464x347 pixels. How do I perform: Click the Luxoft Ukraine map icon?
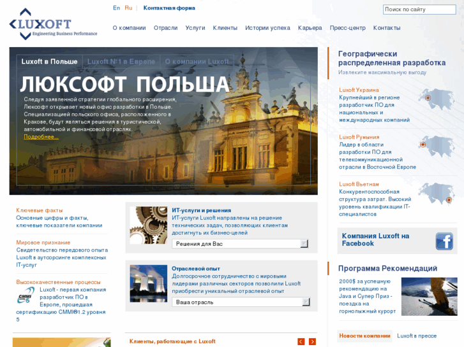(437, 99)
